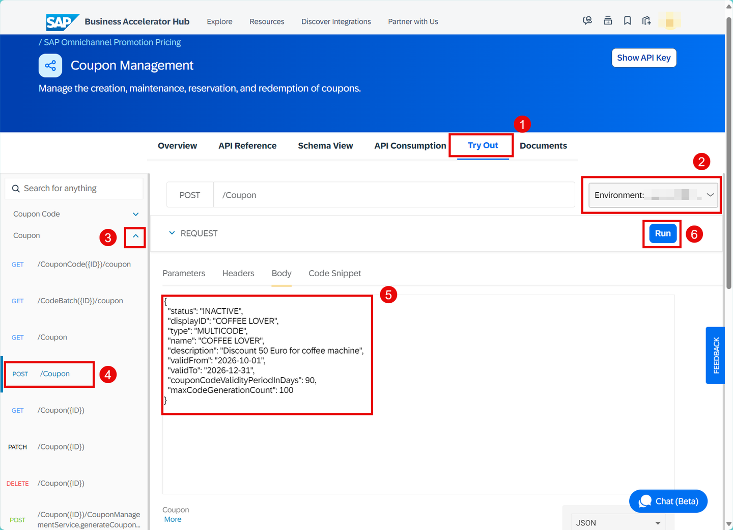Open the Code Snippet tab
Image resolution: width=733 pixels, height=530 pixels.
click(x=334, y=273)
